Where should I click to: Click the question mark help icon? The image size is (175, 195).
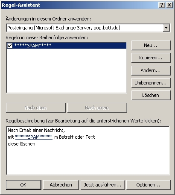tap(162, 5)
